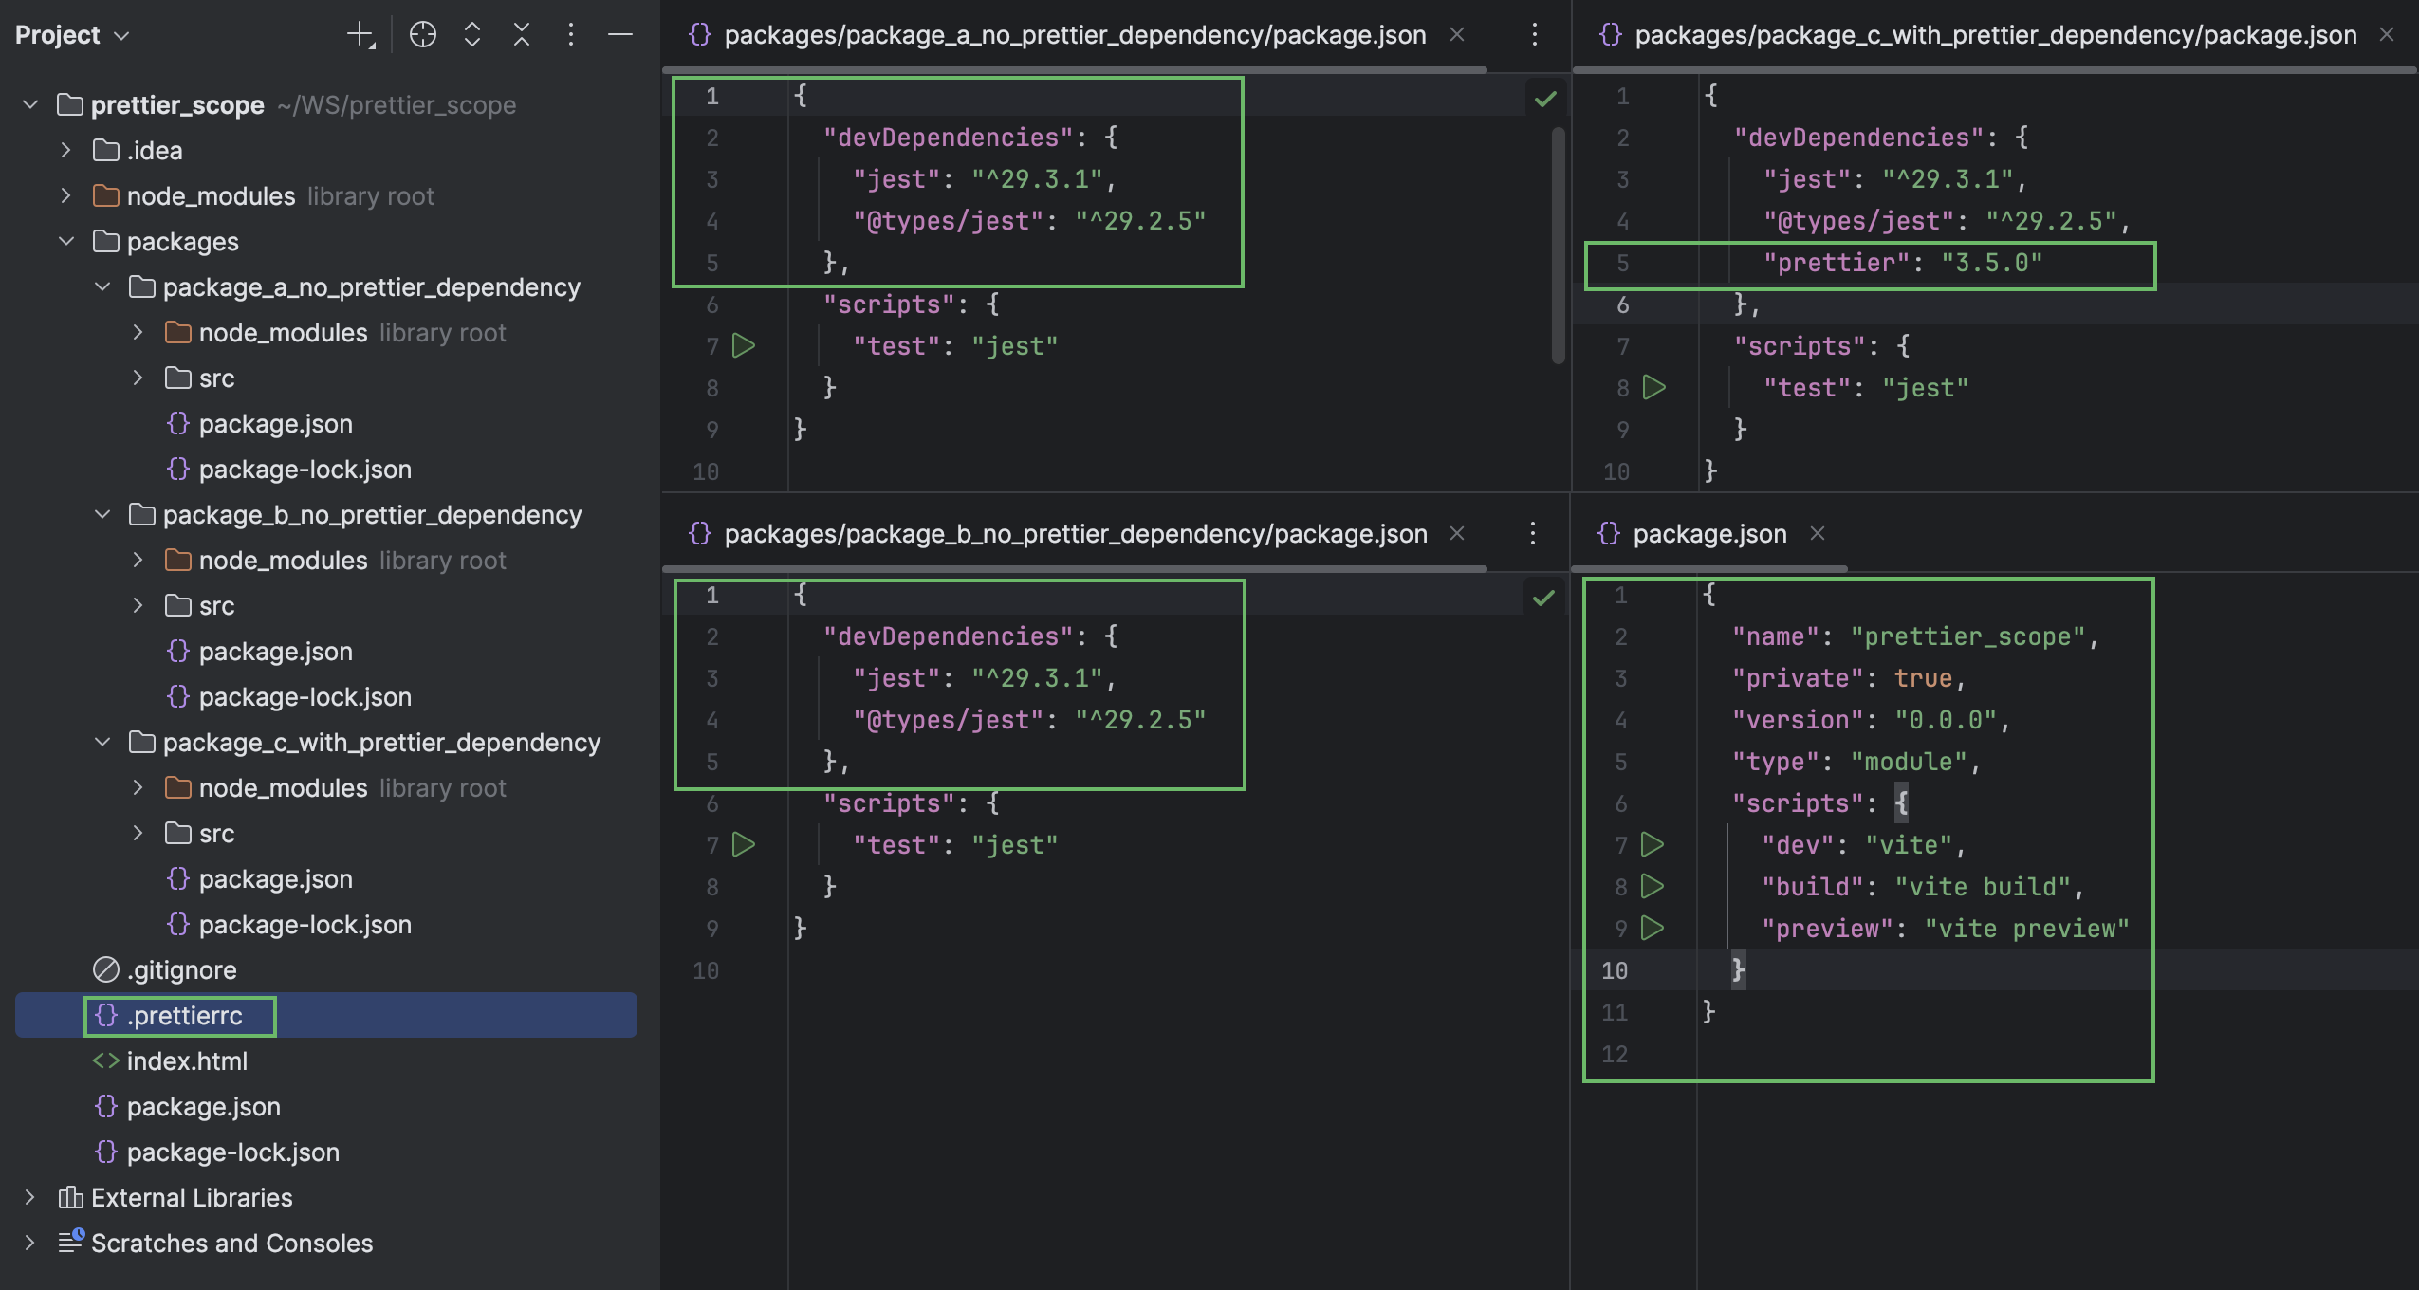Expand all nodes in Project tree
2419x1290 pixels.
(x=472, y=34)
